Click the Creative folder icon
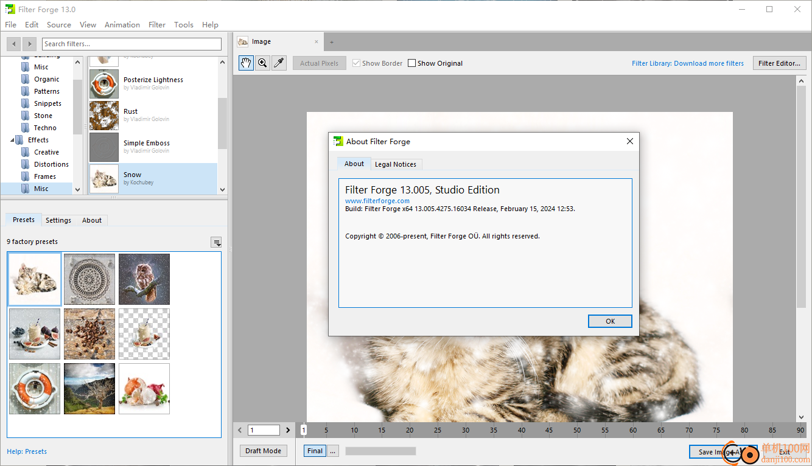Viewport: 812px width, 466px height. pyautogui.click(x=25, y=152)
